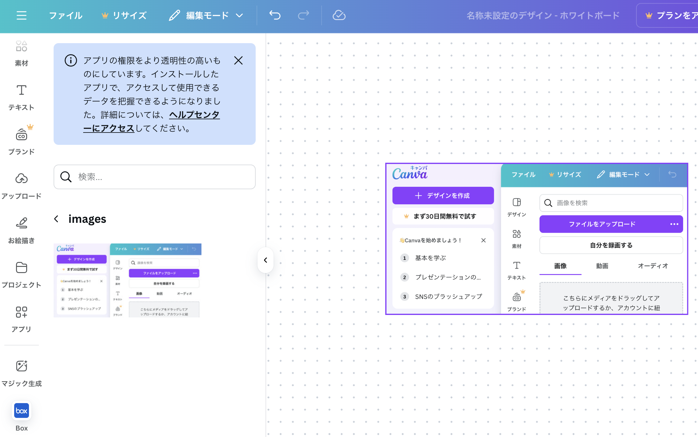The image size is (698, 437).
Task: Open the ファイル menu
Action: [x=66, y=15]
